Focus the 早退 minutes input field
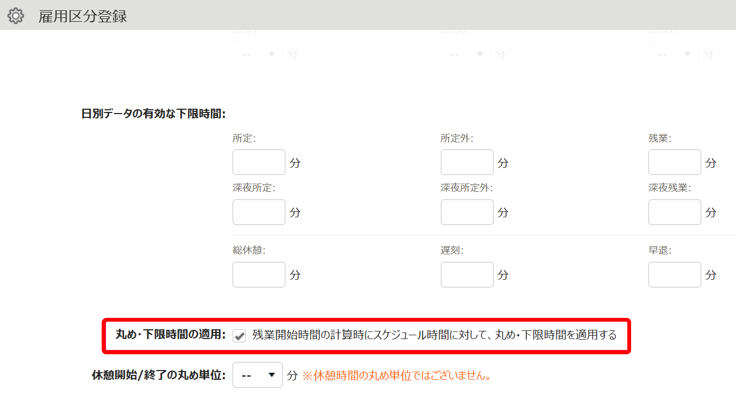The width and height of the screenshot is (736, 401). click(x=675, y=275)
